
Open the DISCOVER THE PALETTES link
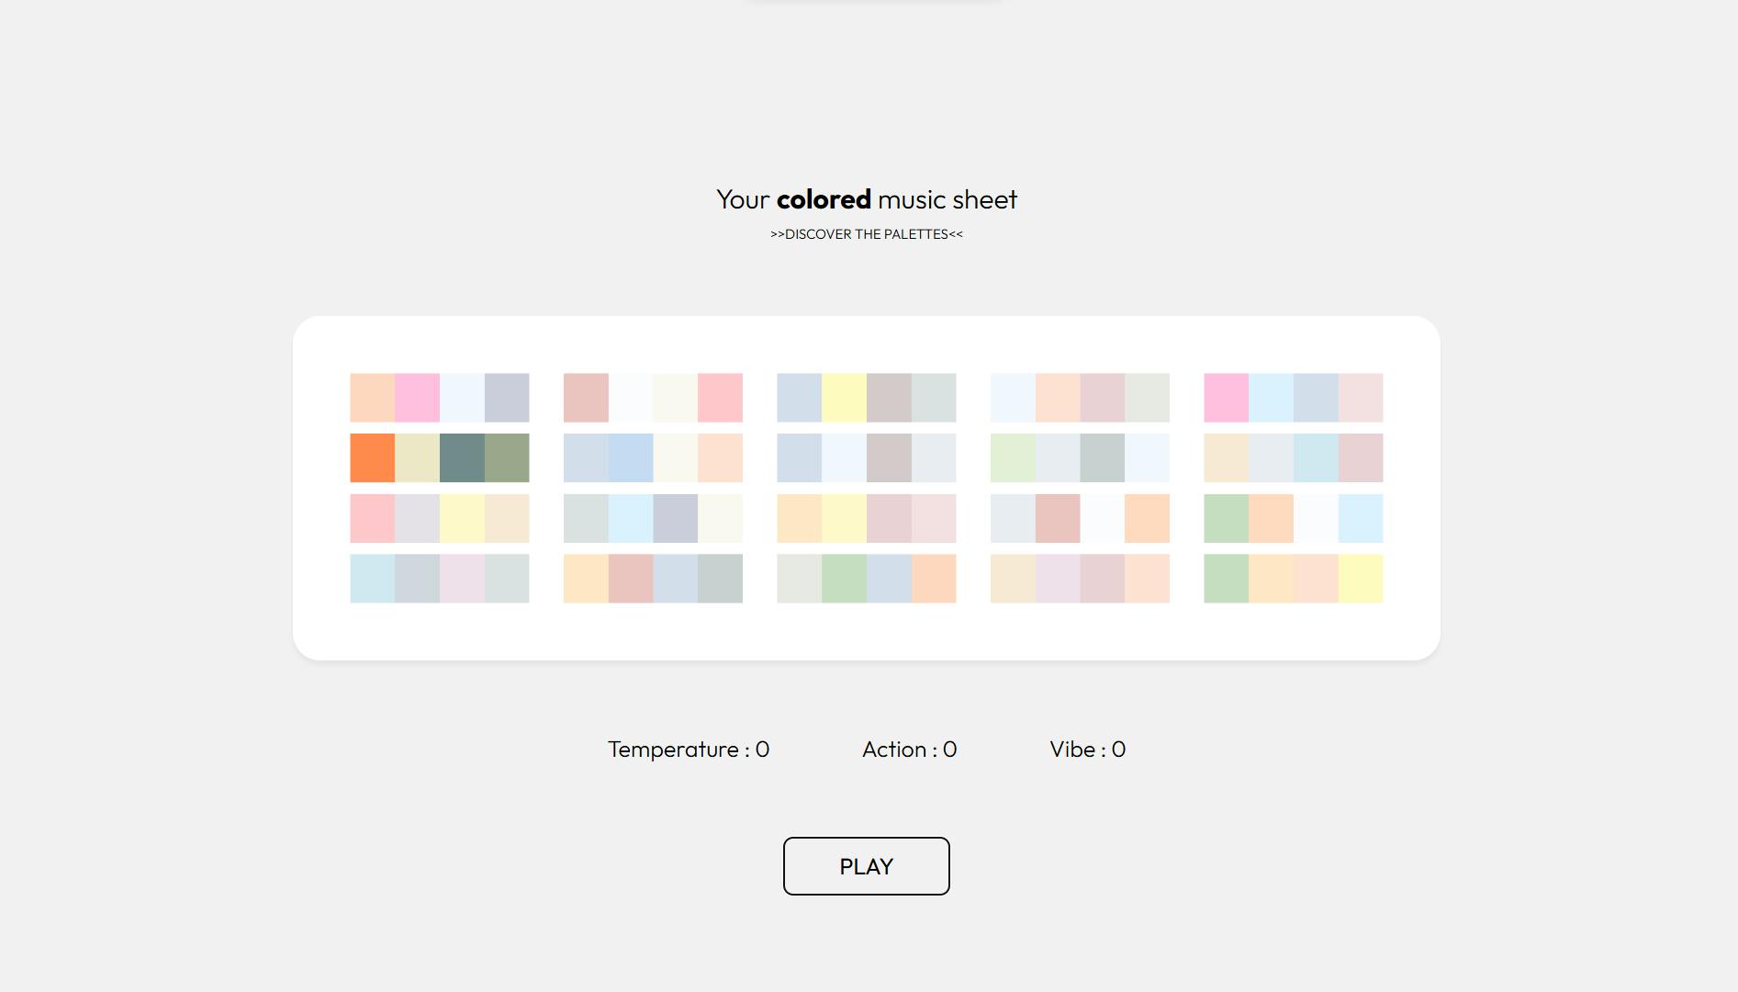(x=867, y=234)
